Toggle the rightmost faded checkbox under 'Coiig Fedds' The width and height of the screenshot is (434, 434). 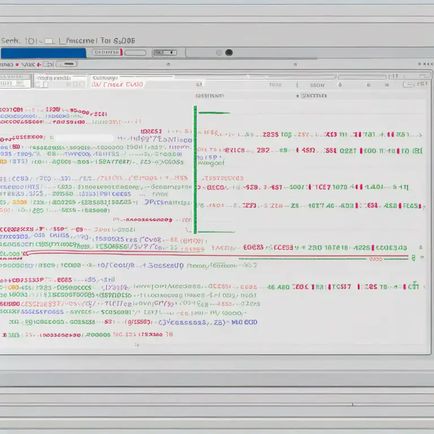pos(82,84)
